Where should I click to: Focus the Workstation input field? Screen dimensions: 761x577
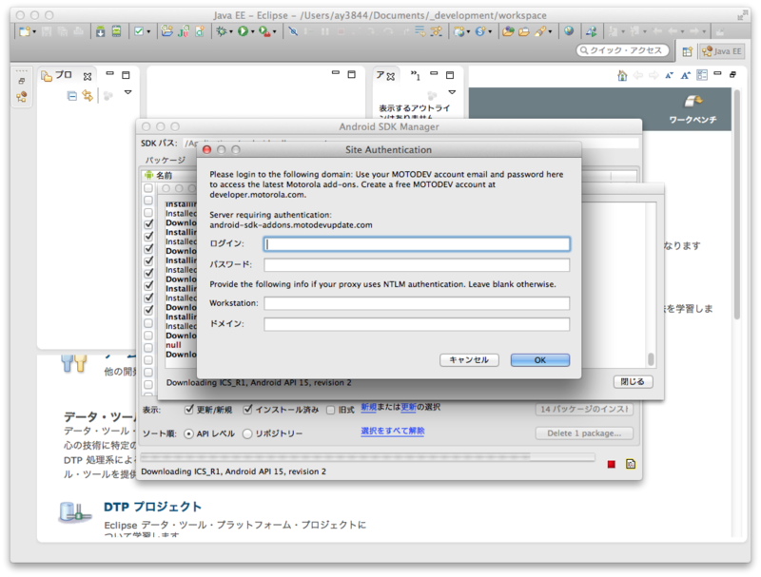pyautogui.click(x=417, y=303)
